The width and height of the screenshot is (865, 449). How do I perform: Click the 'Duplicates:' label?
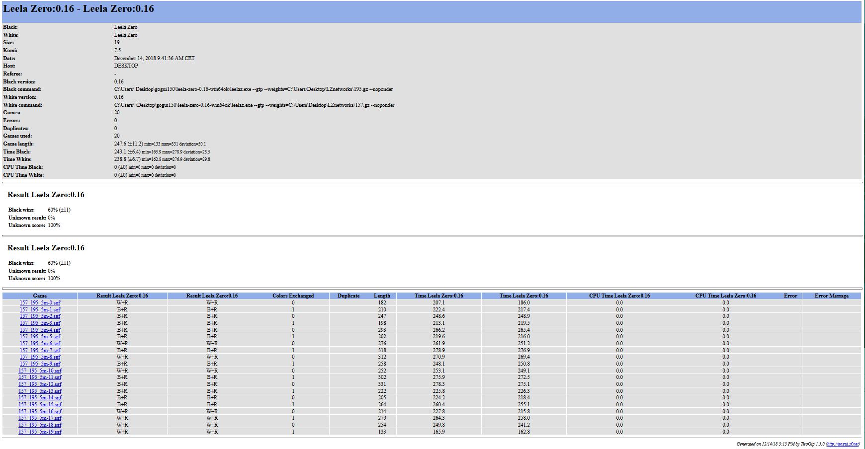16,128
